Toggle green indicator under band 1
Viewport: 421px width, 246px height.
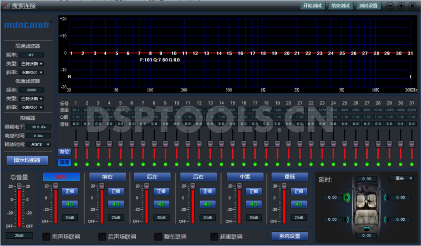[x=76, y=164]
